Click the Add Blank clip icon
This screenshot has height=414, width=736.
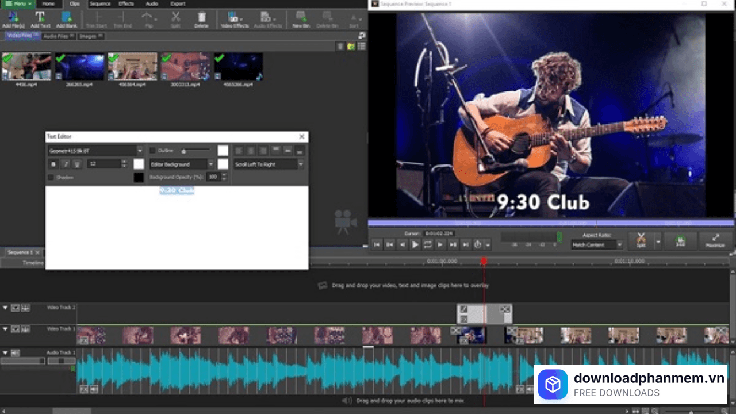[x=67, y=20]
